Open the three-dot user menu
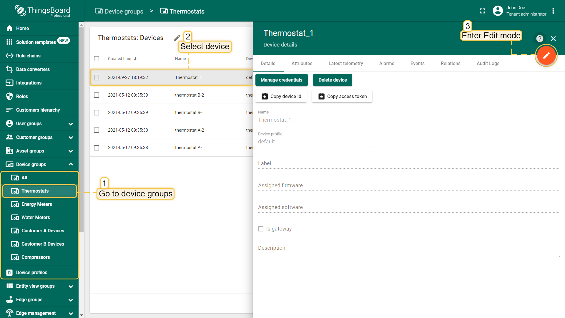The image size is (565, 318). [x=553, y=11]
